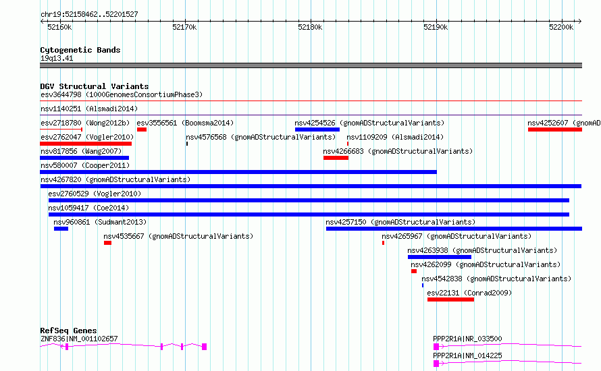Open the nsv4576568 variant label
601x371 pixels.
pyautogui.click(x=261, y=137)
